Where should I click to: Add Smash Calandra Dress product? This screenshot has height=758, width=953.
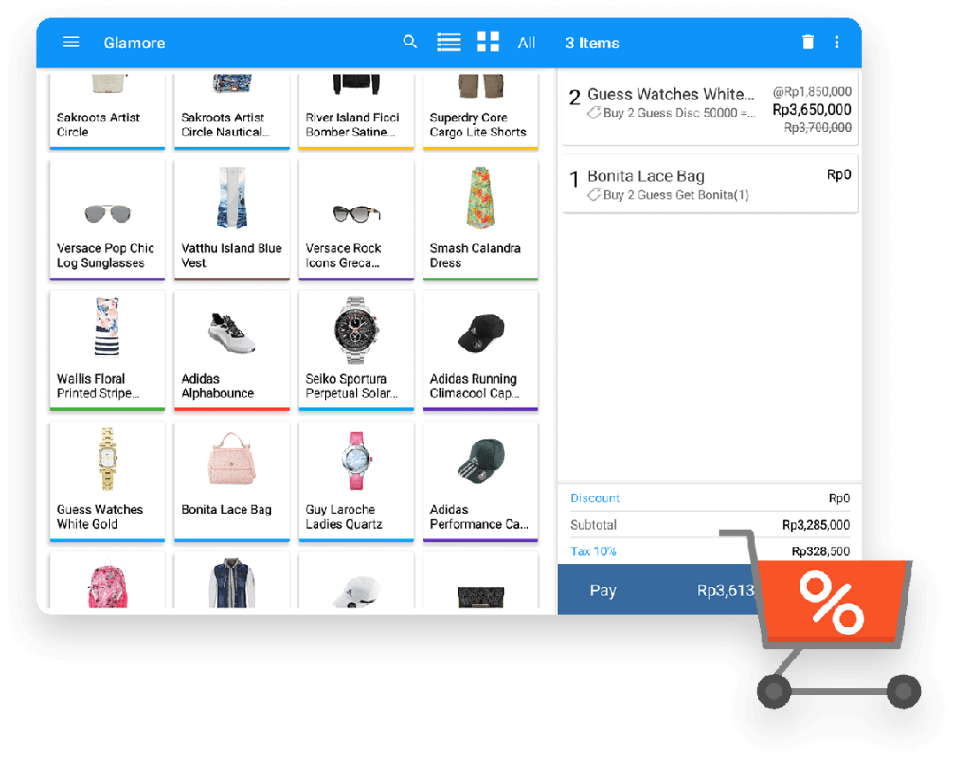(480, 220)
